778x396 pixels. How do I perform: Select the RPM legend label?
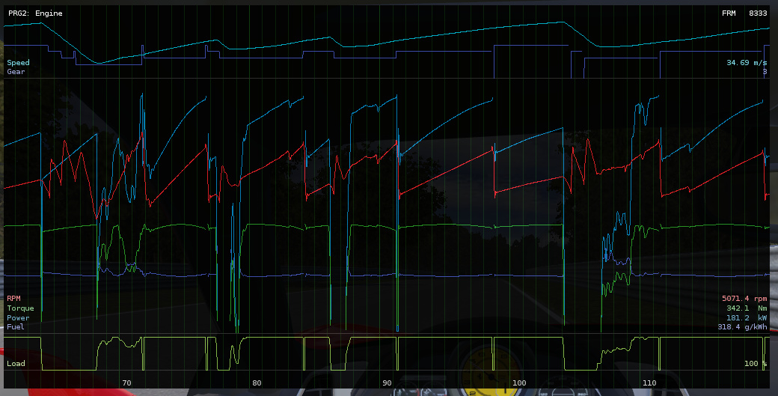(14, 298)
